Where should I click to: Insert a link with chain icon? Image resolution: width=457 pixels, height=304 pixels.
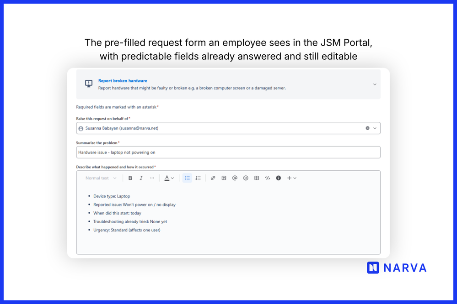[x=213, y=178]
